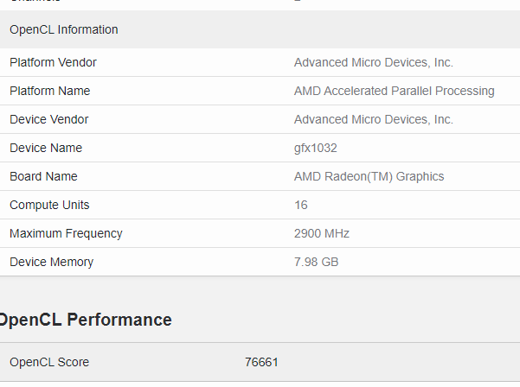Image resolution: width=520 pixels, height=387 pixels.
Task: Click the Device Memory row label
Action: point(51,262)
